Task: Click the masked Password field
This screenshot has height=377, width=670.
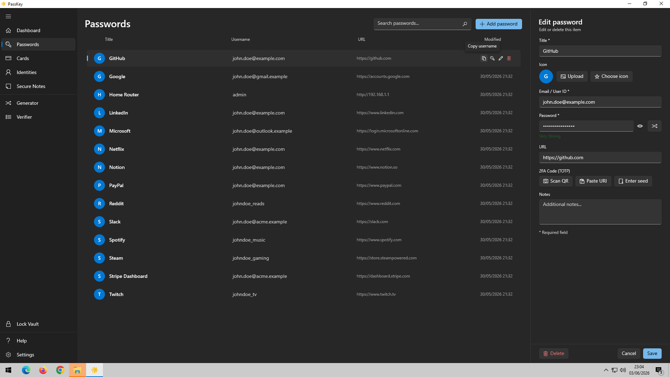Action: [586, 126]
